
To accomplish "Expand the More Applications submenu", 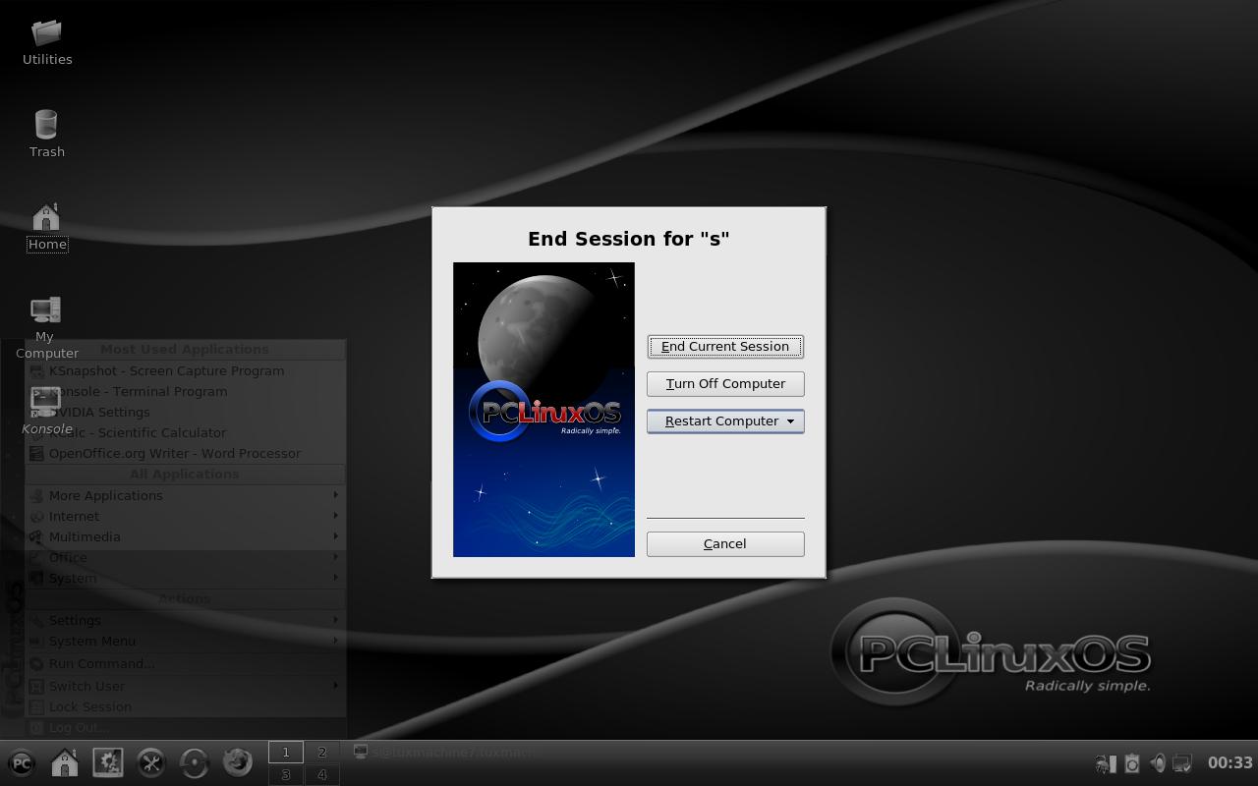I will click(x=185, y=495).
